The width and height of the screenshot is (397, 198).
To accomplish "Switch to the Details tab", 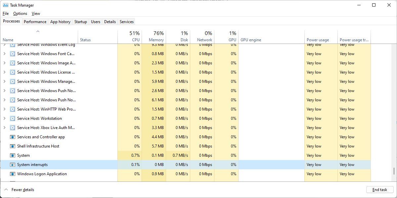I will [x=110, y=22].
